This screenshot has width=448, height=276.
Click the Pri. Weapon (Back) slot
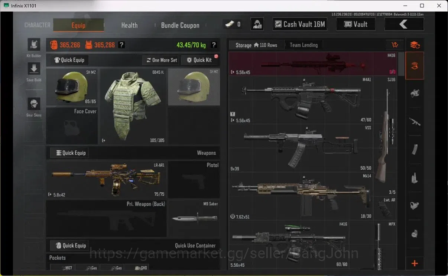[x=107, y=219]
